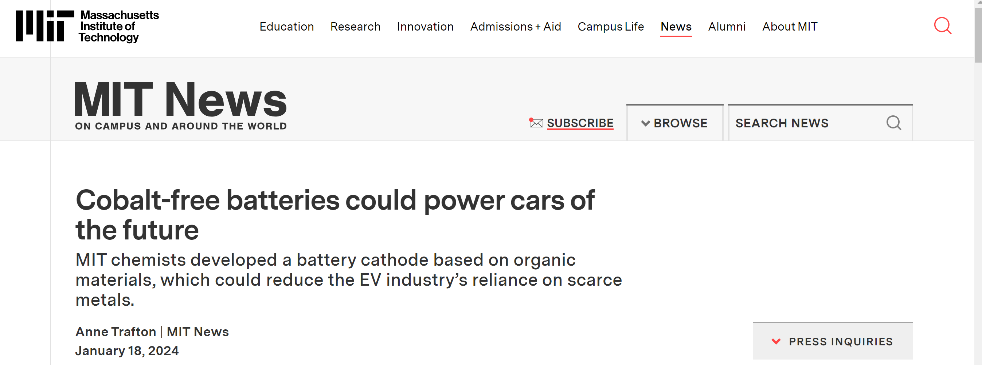The height and width of the screenshot is (365, 982).
Task: Click the date "January 18, 2024"
Action: [127, 350]
